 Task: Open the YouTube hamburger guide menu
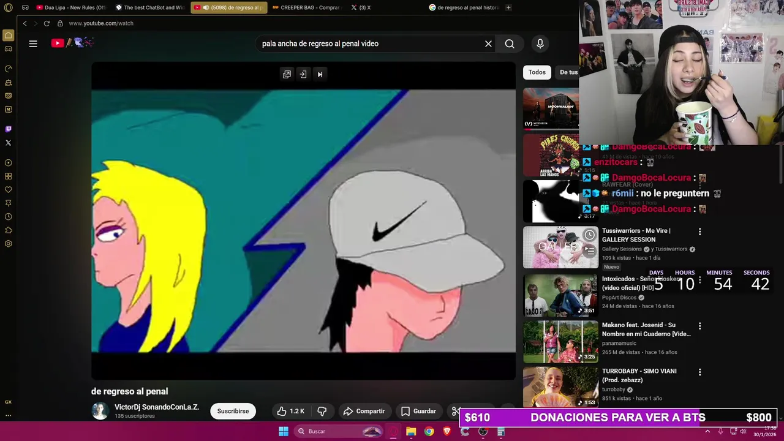[33, 43]
